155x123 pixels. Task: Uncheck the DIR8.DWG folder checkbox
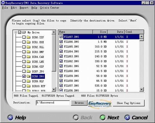pos(24,76)
